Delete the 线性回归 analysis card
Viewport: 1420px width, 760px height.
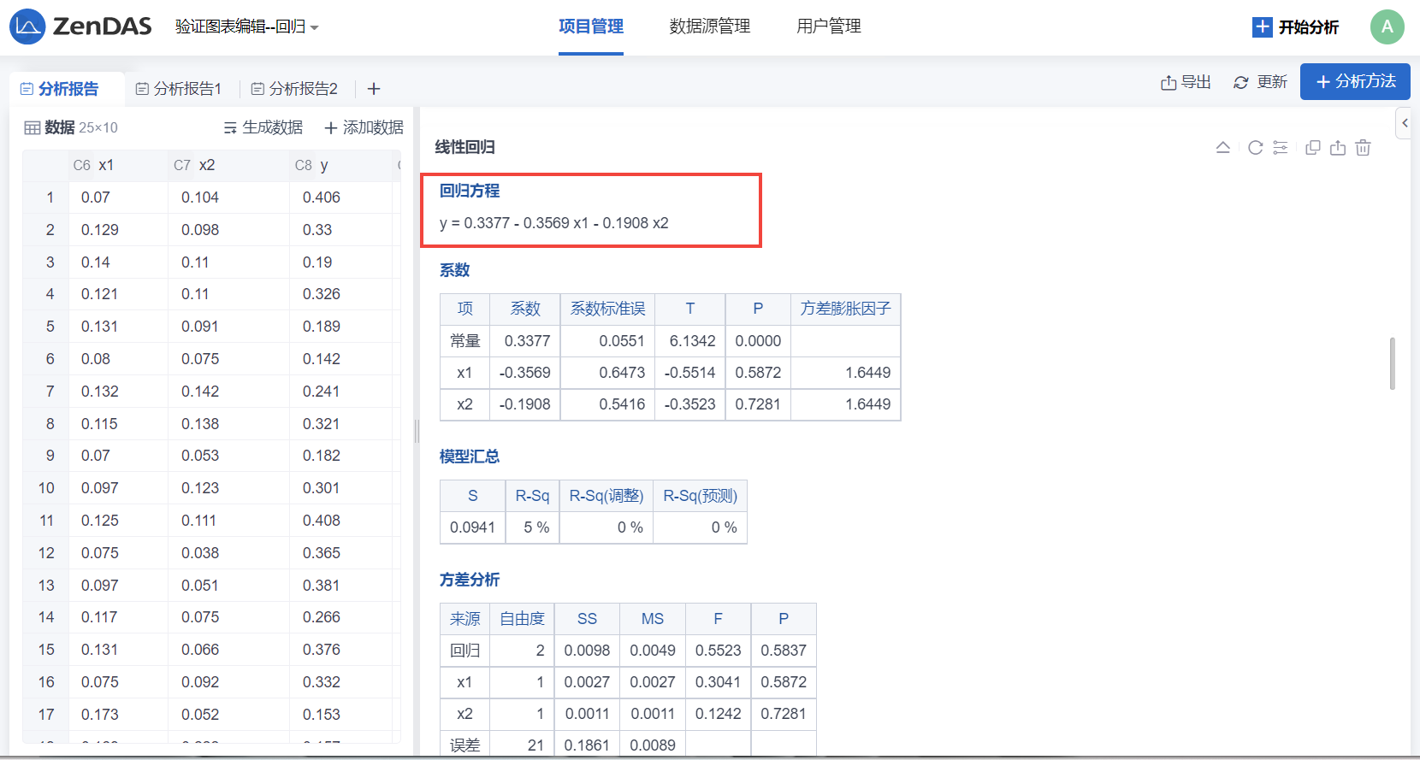click(x=1364, y=147)
